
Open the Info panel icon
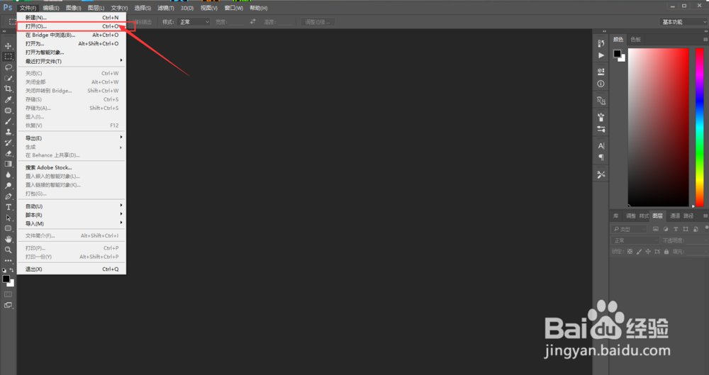[x=601, y=84]
